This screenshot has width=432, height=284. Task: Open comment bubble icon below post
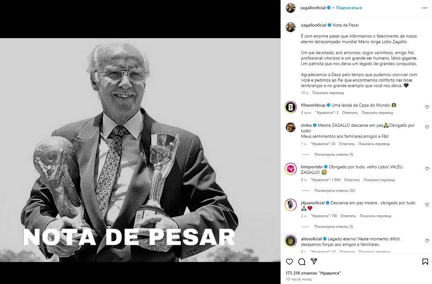302,262
